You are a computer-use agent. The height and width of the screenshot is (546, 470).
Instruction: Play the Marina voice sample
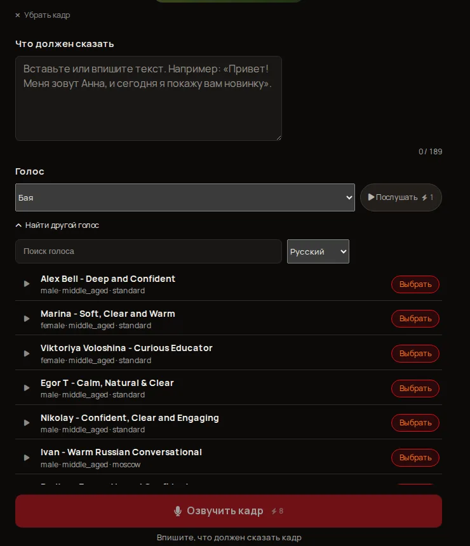27,319
